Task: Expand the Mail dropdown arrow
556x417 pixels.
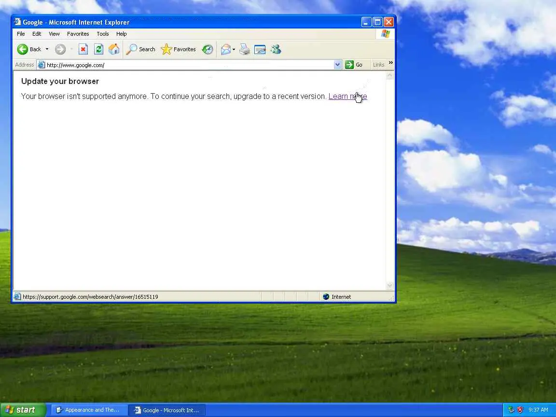Action: click(234, 49)
